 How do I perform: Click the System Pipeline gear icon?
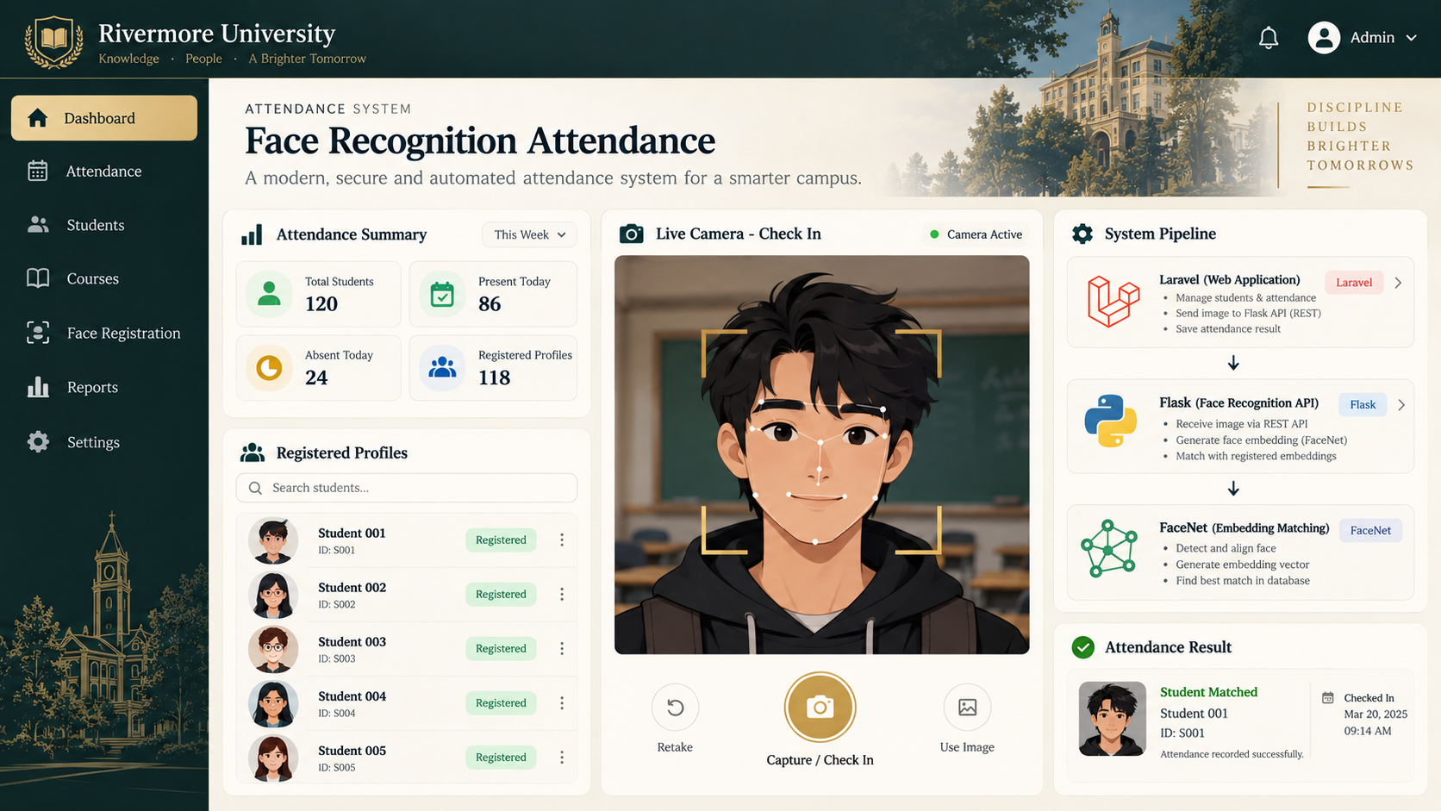[1082, 234]
